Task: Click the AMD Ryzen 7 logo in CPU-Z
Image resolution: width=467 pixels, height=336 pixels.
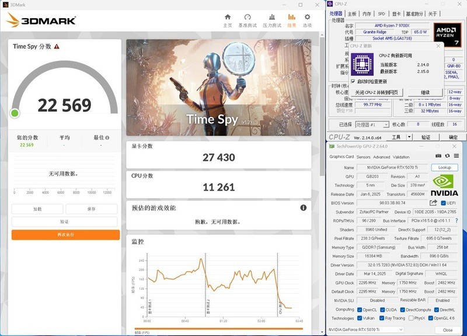Action: [447, 34]
